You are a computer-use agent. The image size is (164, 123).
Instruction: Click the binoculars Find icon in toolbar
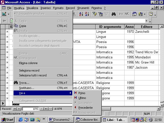[x=114, y=14]
